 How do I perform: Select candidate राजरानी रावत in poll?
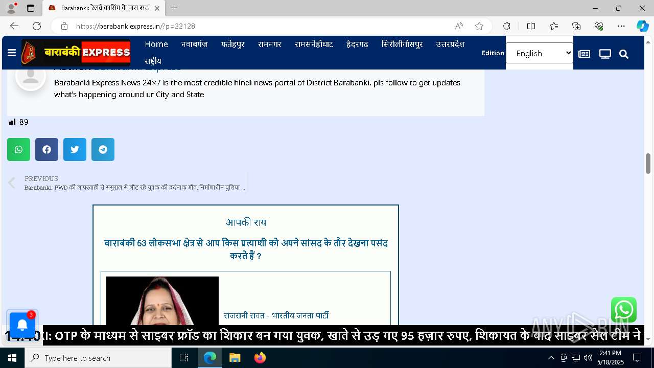click(x=276, y=316)
